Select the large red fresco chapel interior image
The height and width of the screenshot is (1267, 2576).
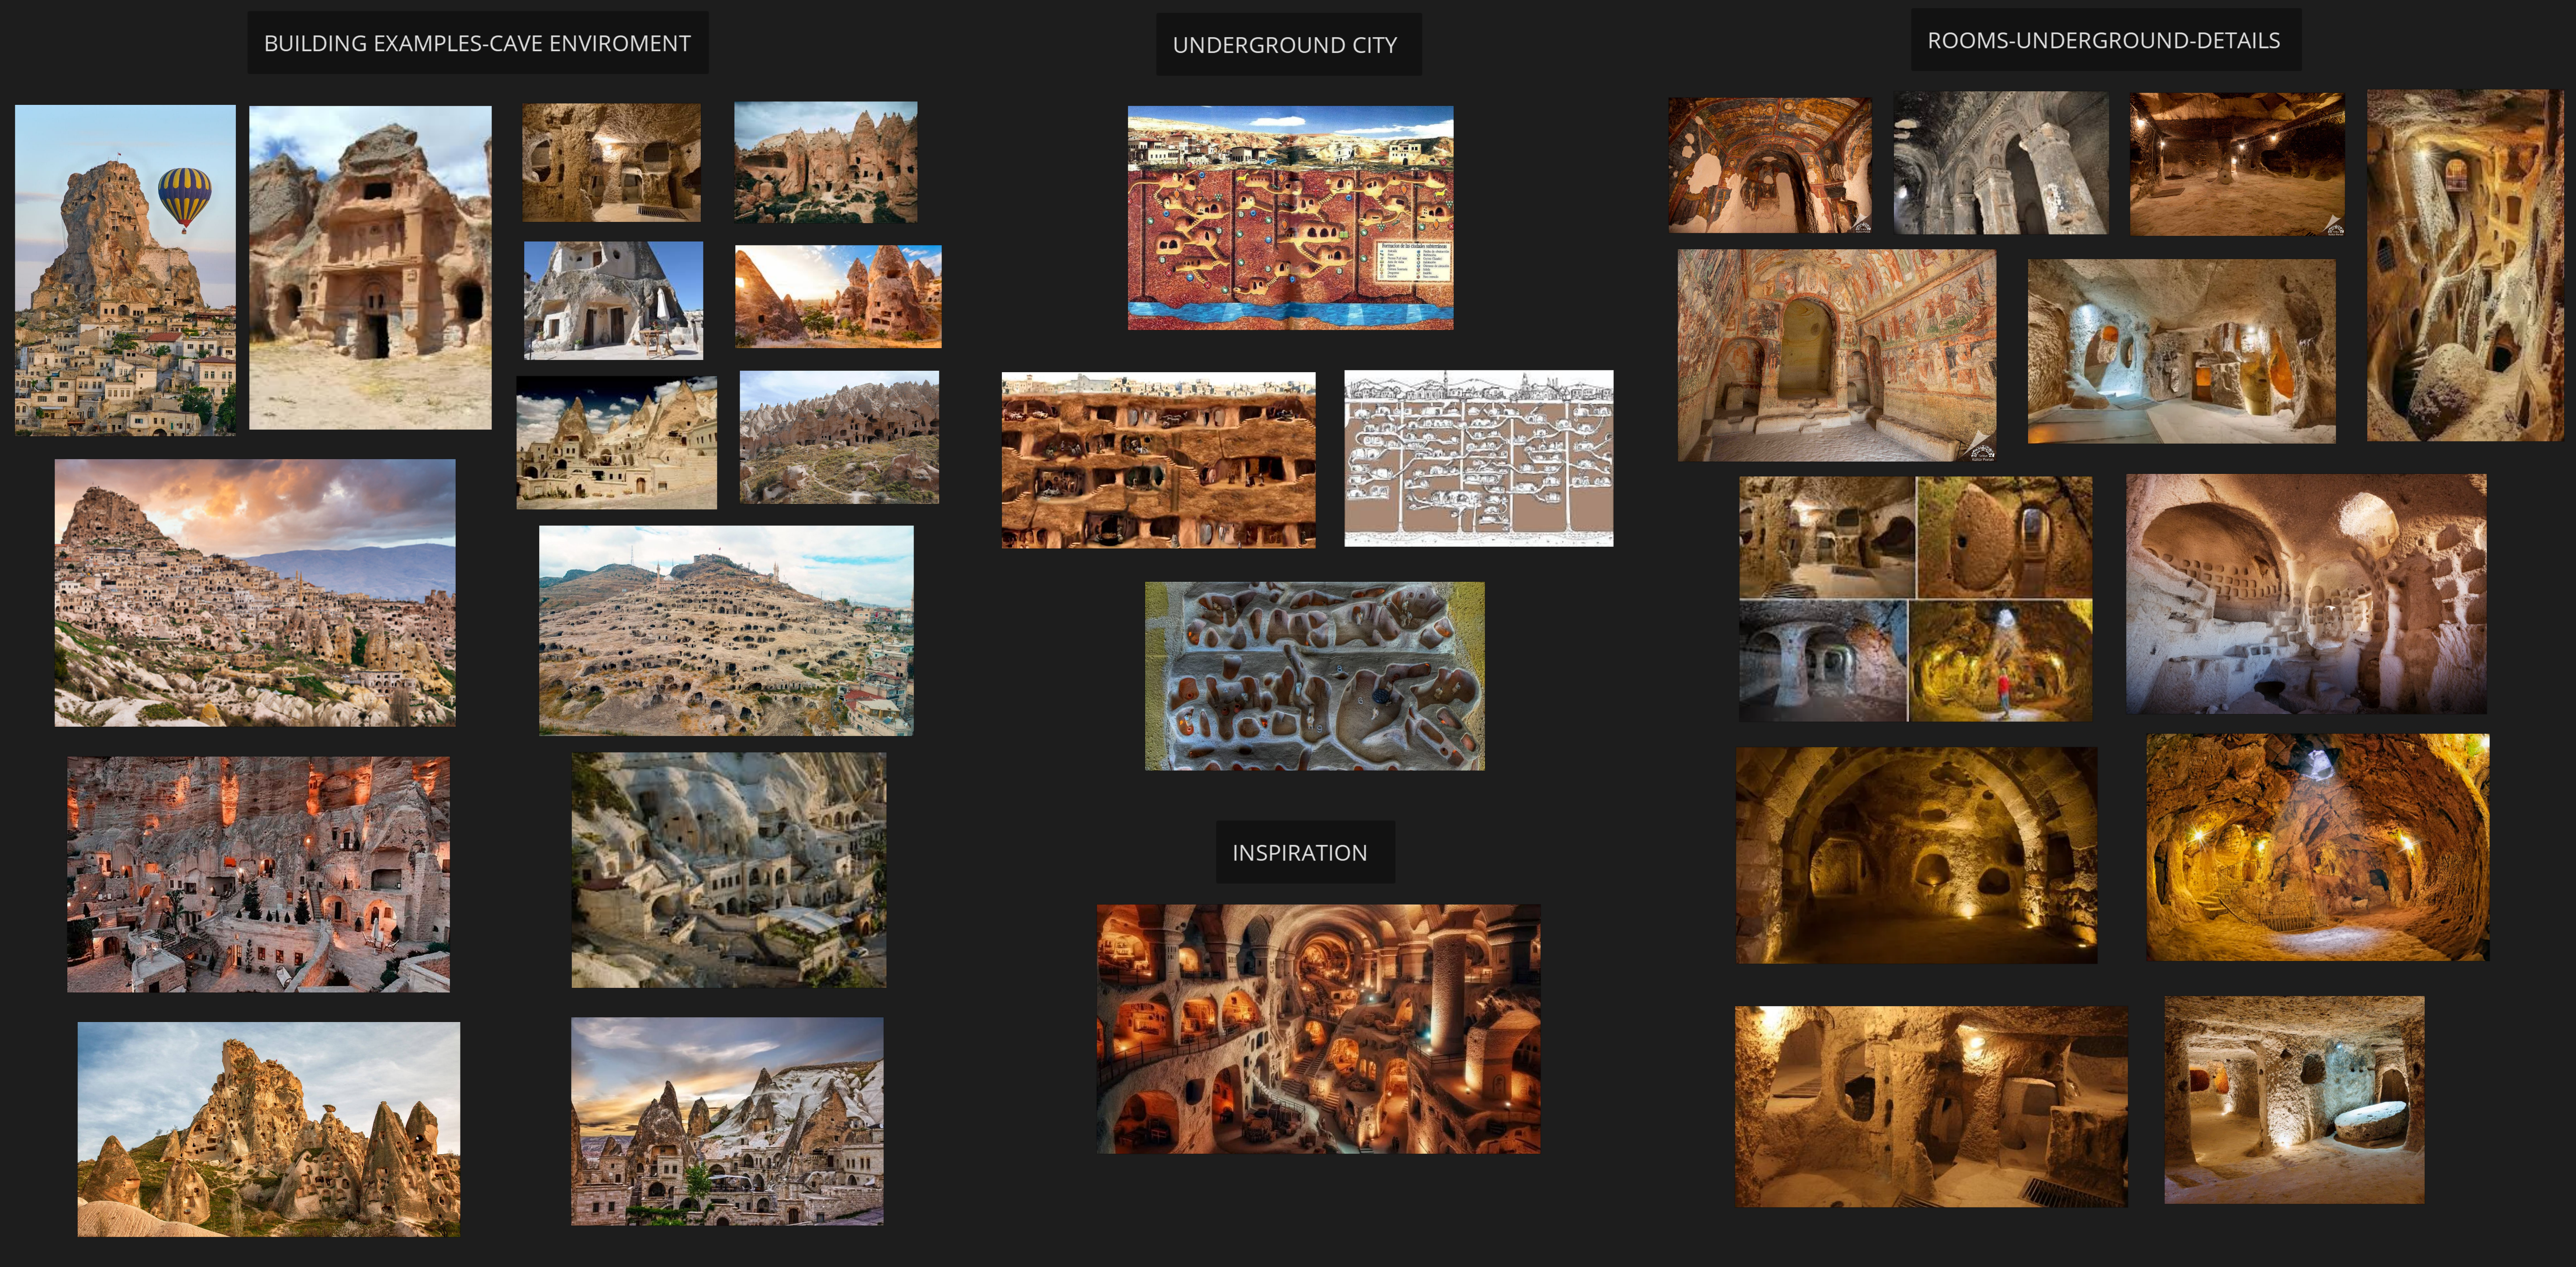point(1837,355)
